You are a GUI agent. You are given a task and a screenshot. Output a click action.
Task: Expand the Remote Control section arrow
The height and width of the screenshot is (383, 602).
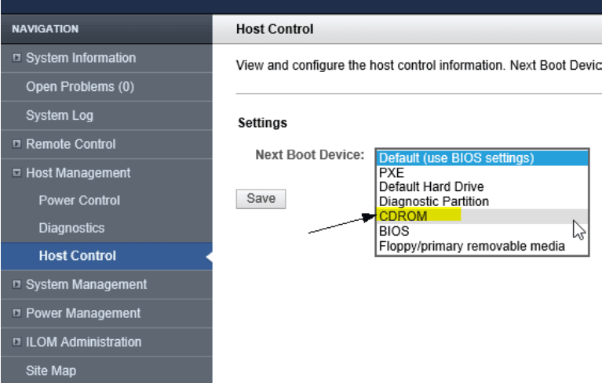click(17, 145)
